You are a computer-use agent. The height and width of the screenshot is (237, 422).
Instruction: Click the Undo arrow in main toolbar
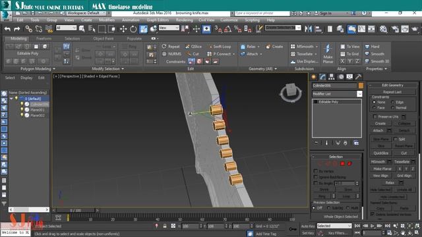(x=7, y=29)
